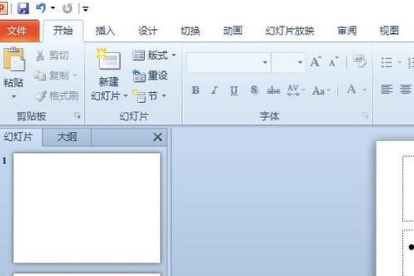Switch to the 插入 (Insert) tab

[x=105, y=31]
